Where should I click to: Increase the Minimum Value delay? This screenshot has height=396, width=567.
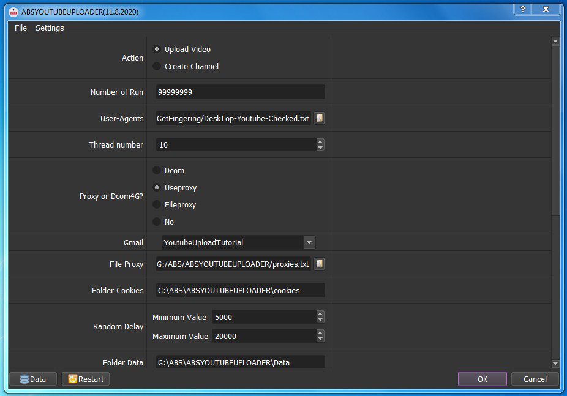pyautogui.click(x=320, y=314)
